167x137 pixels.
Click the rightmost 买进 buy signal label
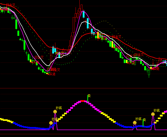pos(155,68)
